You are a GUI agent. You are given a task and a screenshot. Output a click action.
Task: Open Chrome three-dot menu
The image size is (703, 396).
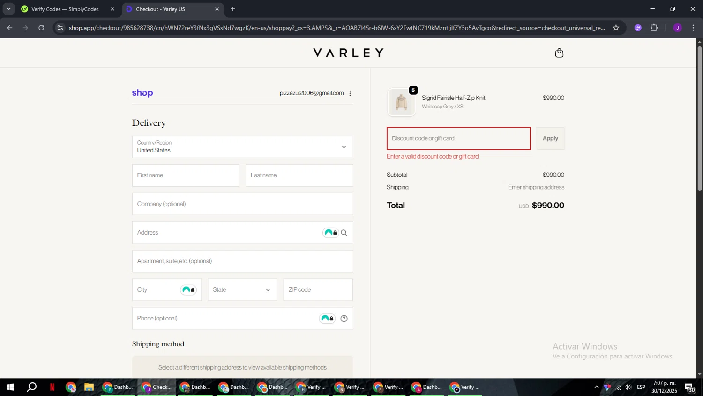tap(693, 28)
